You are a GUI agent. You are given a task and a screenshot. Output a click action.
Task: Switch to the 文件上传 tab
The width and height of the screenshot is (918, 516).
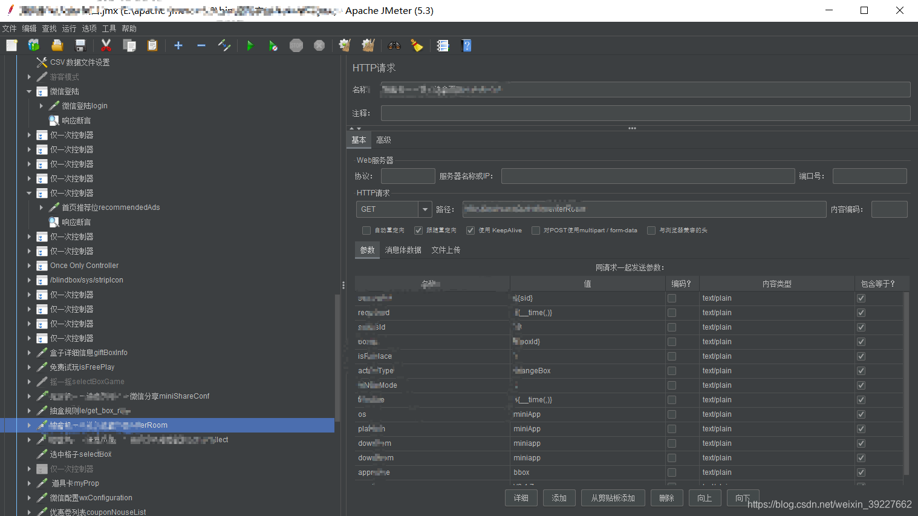[x=446, y=250]
